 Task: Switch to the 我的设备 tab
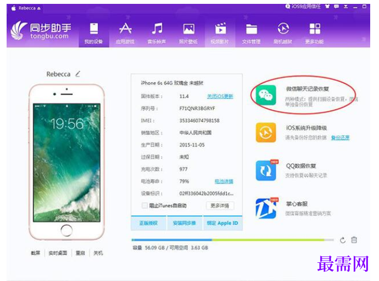coord(94,34)
